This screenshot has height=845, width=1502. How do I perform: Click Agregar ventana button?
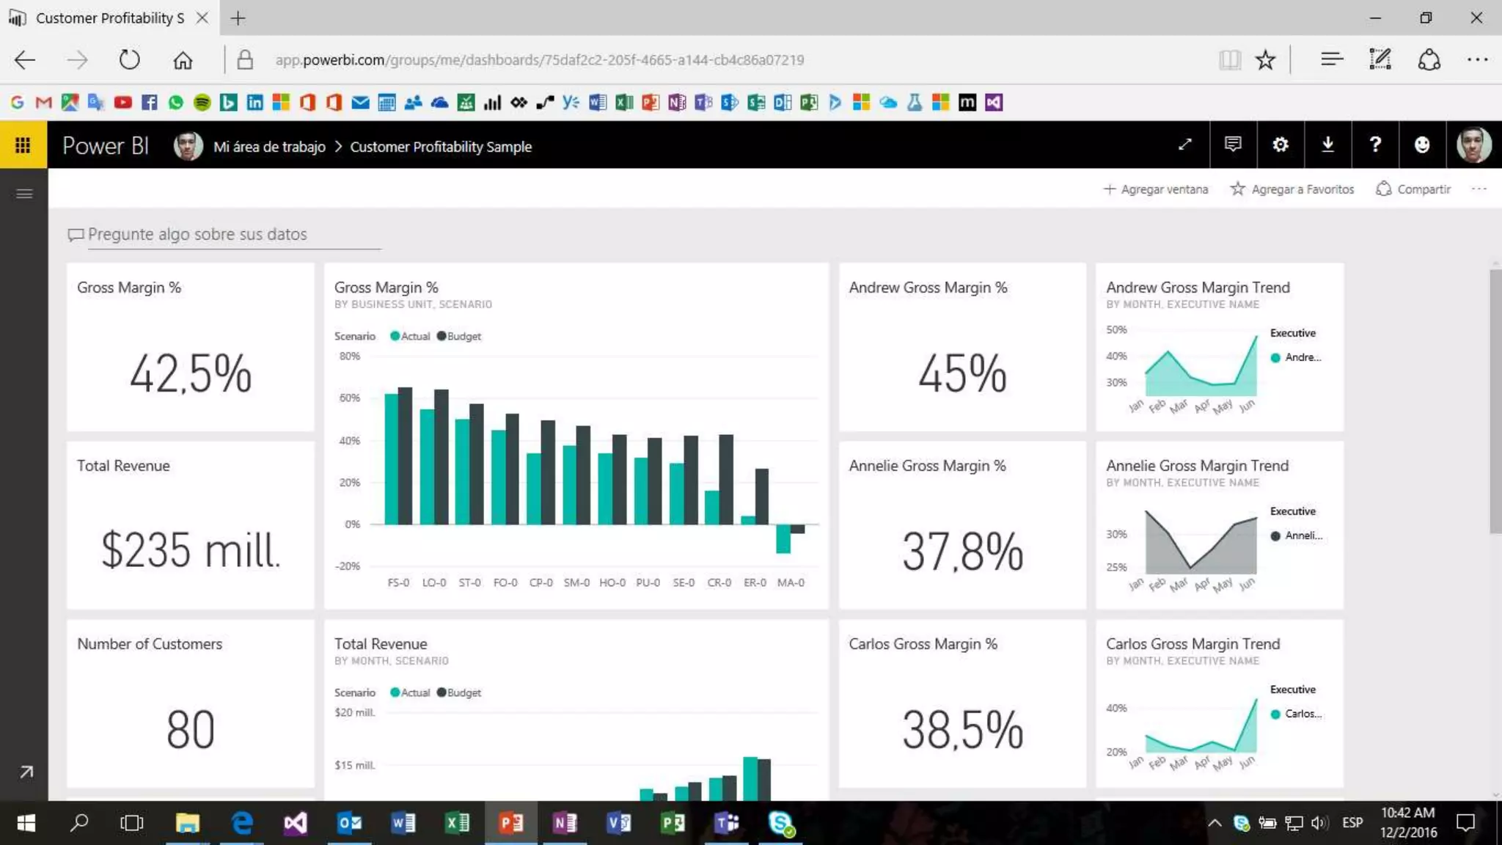1156,189
